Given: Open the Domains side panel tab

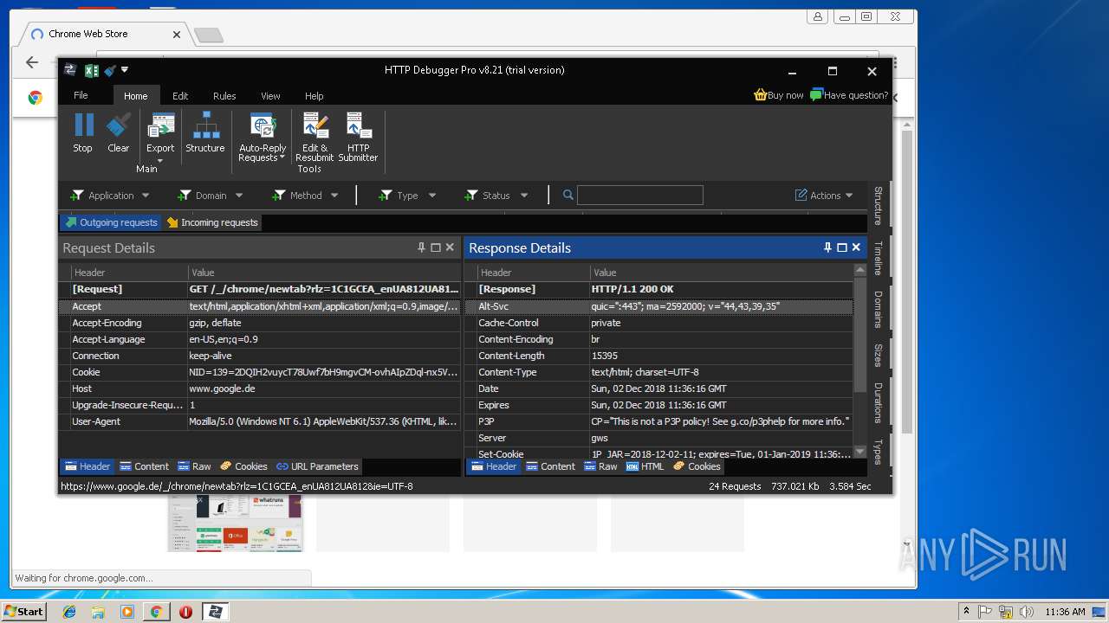Looking at the screenshot, I should pos(878,309).
